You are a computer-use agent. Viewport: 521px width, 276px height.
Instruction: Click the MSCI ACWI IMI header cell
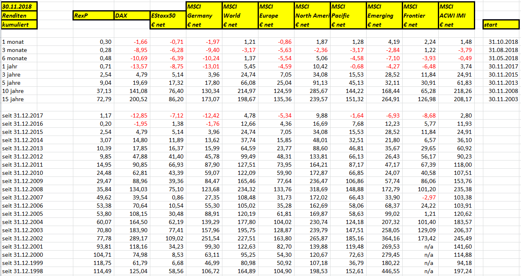pos(456,16)
